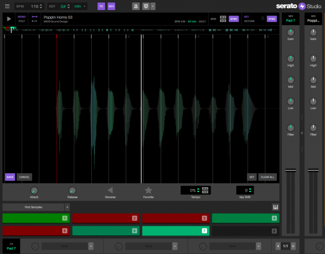This screenshot has width=325, height=254.
Task: Play the Poppin Horns 03 sample
Action: pos(9,19)
